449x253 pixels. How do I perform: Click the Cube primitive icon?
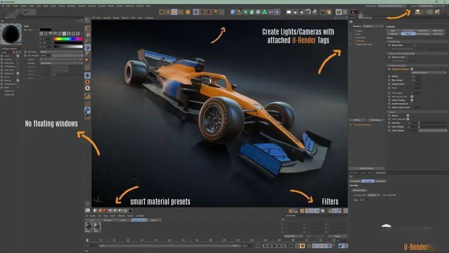(x=233, y=12)
